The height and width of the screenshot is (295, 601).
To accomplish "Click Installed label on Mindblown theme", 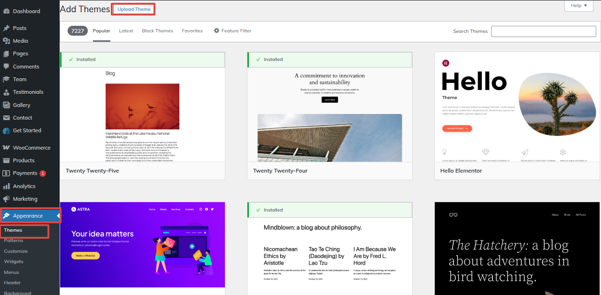I will [x=273, y=210].
